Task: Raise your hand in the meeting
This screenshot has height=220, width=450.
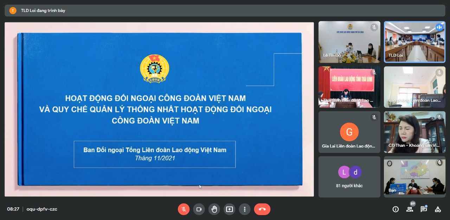Action: pos(214,209)
